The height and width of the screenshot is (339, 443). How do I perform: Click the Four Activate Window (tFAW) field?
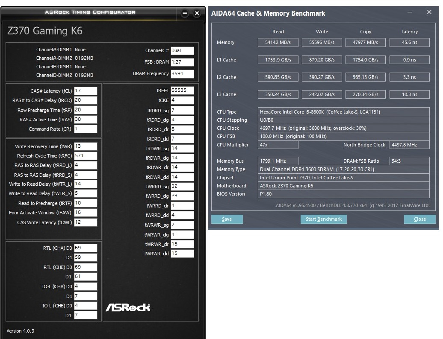[86, 213]
